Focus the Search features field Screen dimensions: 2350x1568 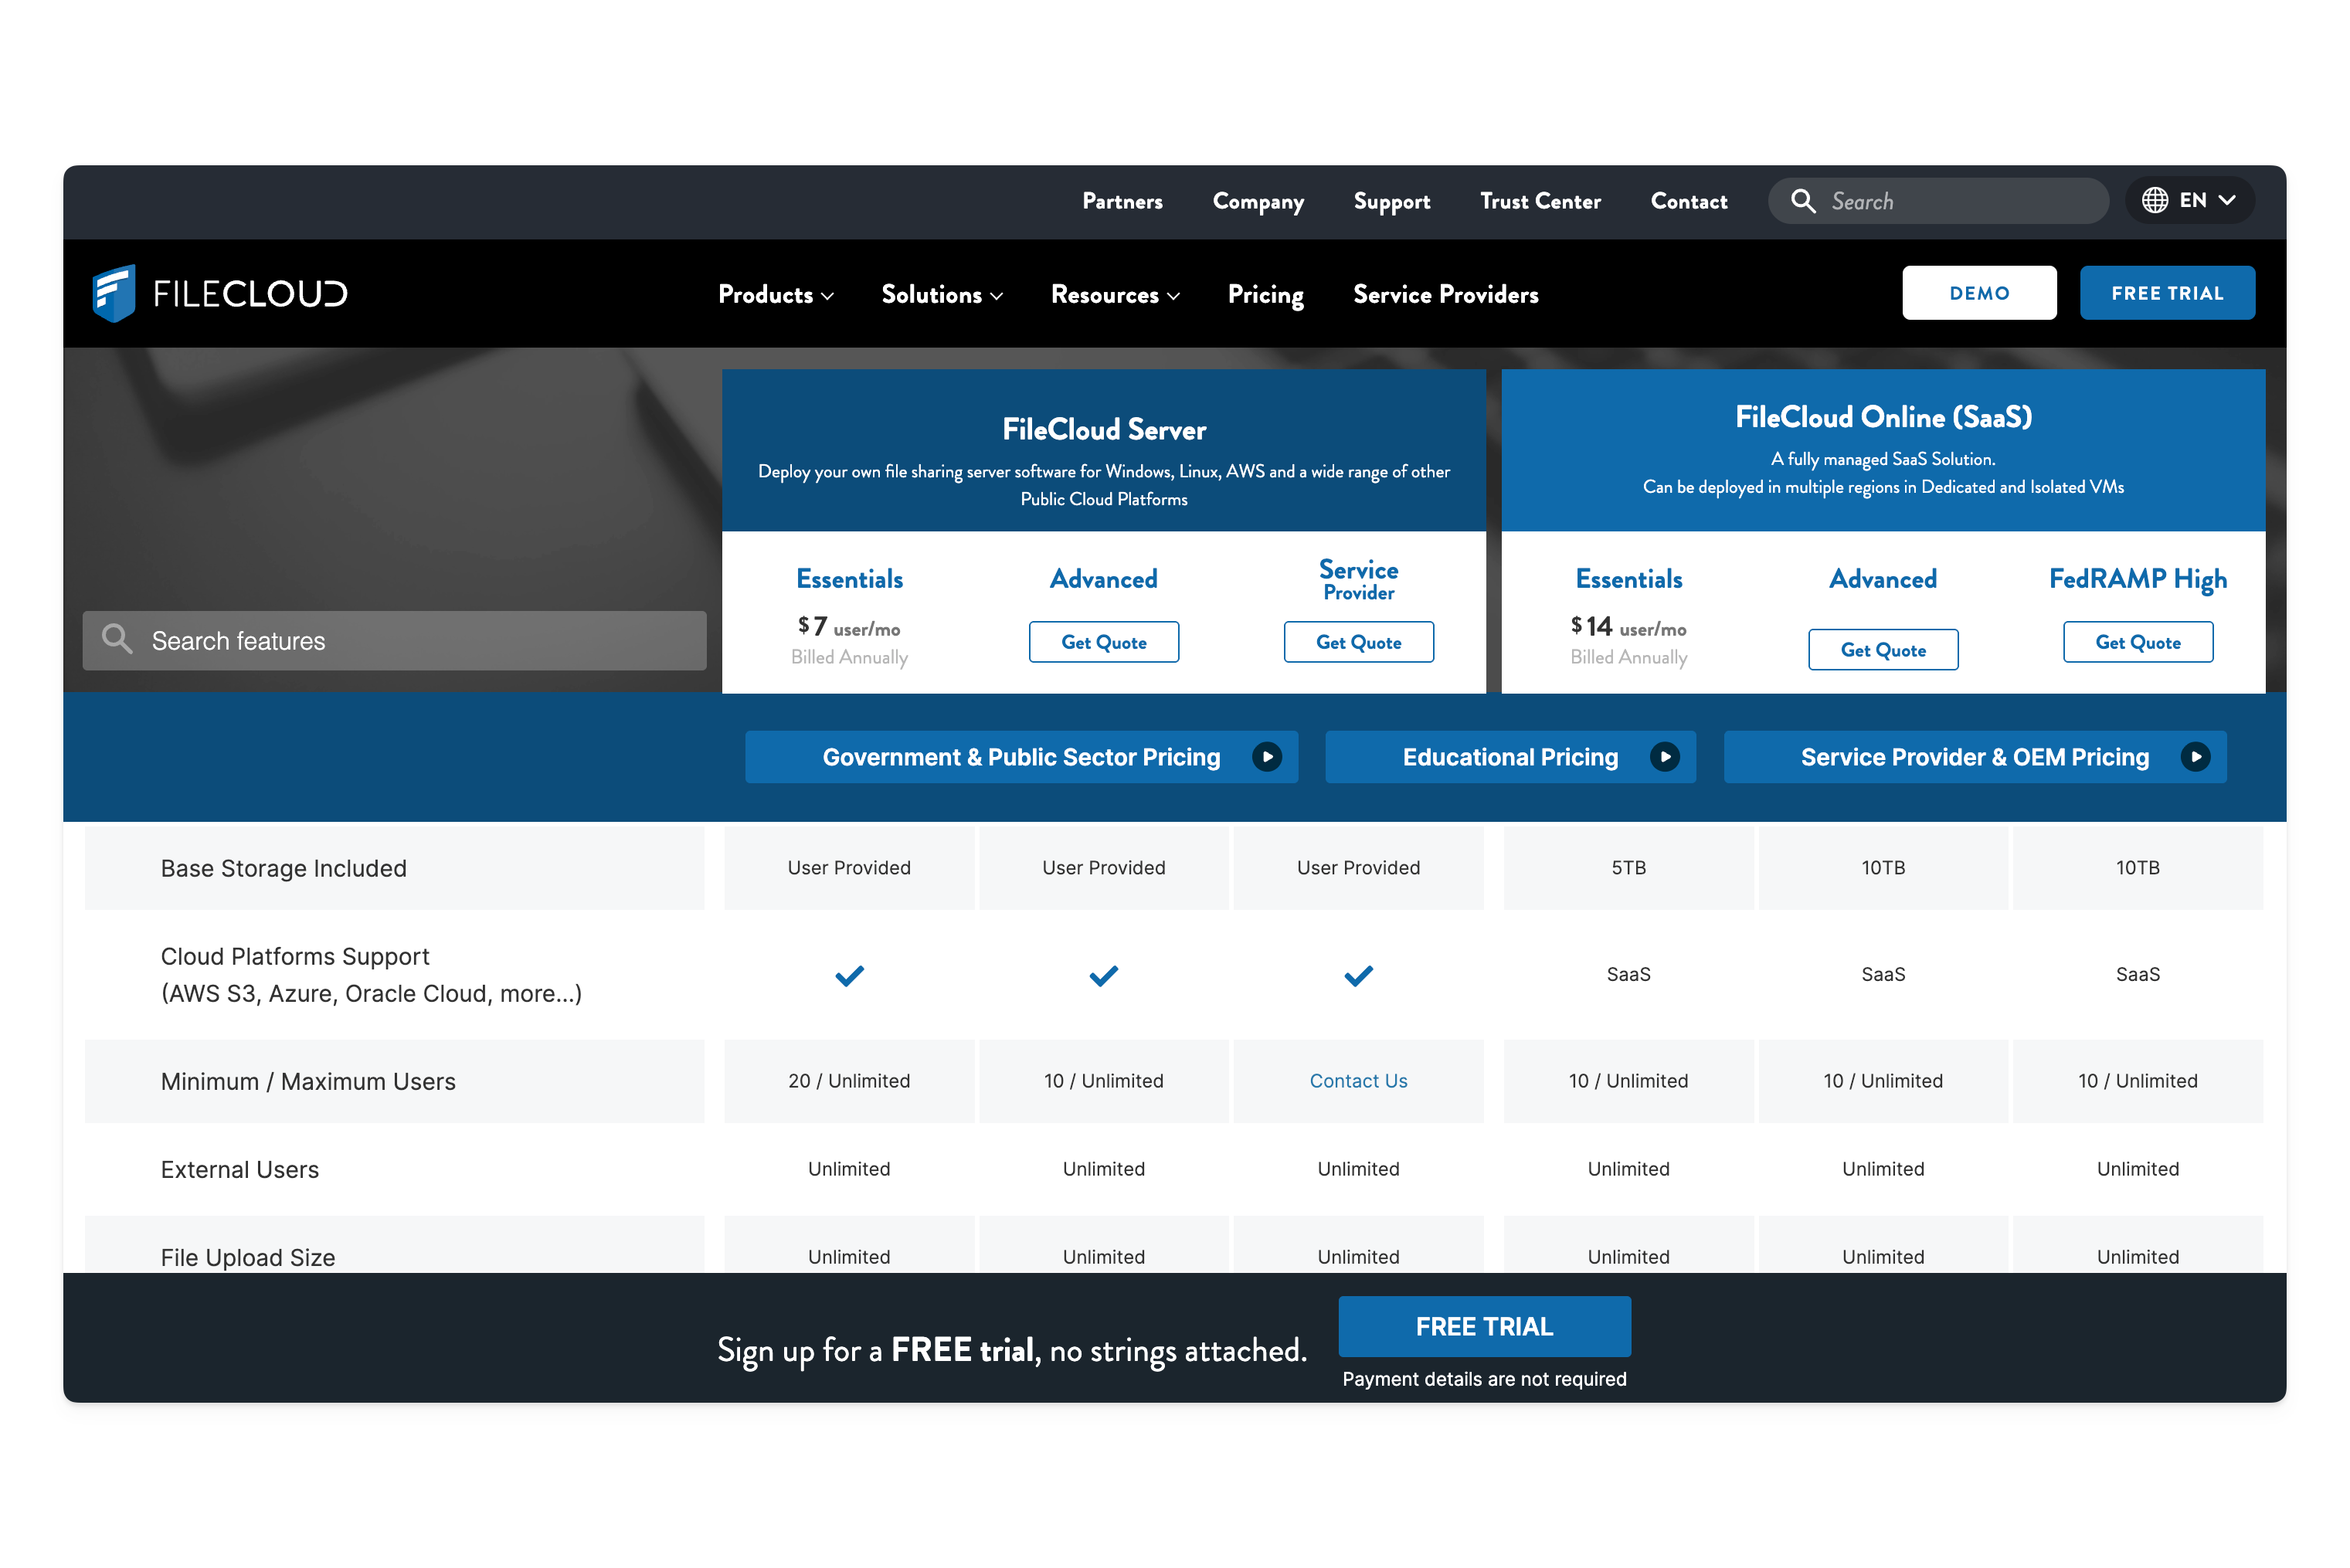[x=394, y=640]
